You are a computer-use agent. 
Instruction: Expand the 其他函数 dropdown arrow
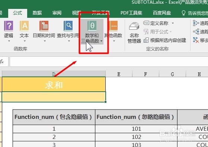coord(114,41)
